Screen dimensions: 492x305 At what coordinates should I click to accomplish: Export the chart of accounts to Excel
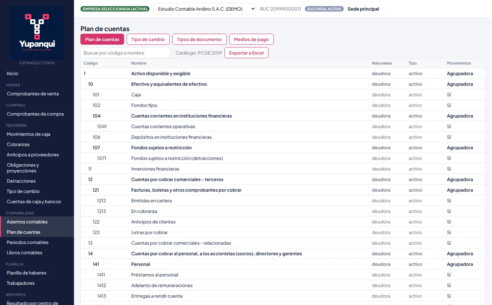coord(246,53)
